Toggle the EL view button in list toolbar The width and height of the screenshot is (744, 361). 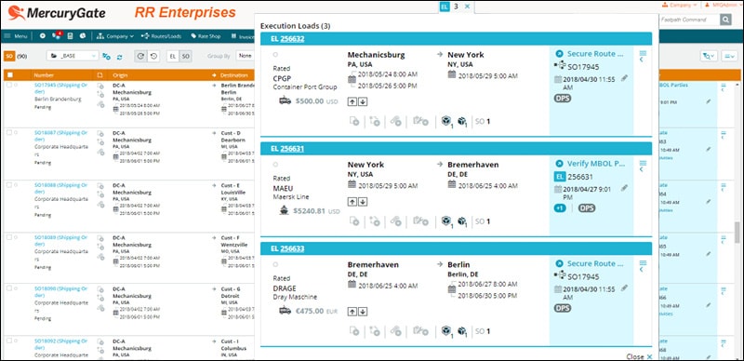click(173, 56)
